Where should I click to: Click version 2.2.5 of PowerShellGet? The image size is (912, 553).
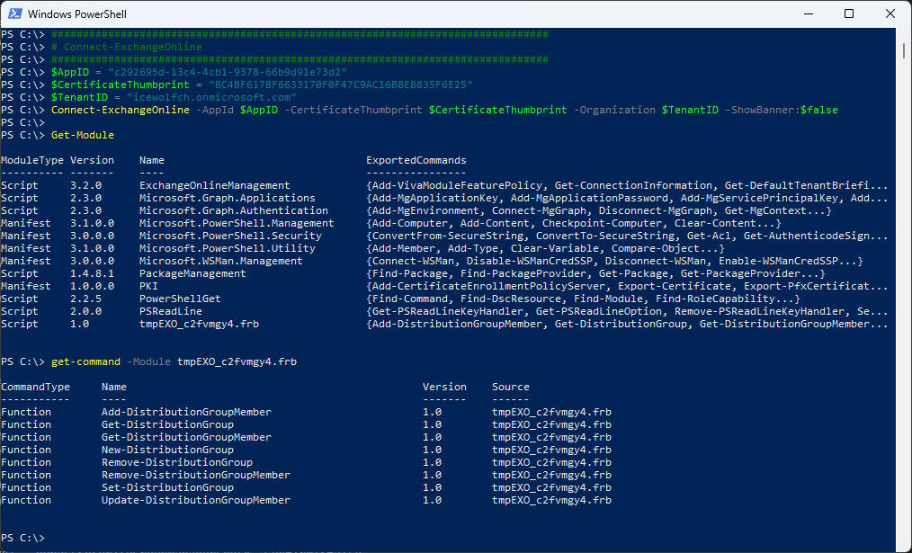tap(86, 299)
